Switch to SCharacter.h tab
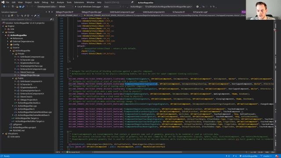 [179, 12]
